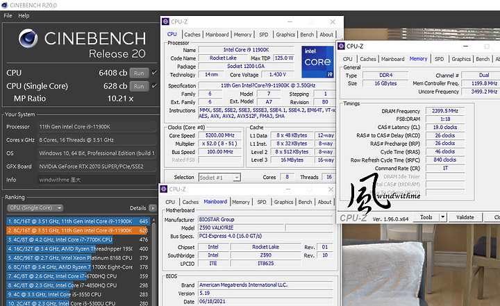The height and width of the screenshot is (306, 500).
Task: Click the Cinebench logo sphere icon
Action: click(28, 38)
